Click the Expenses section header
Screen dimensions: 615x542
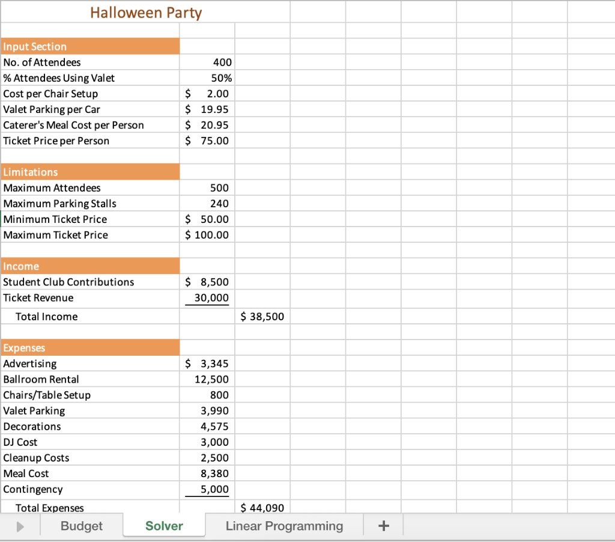click(90, 347)
